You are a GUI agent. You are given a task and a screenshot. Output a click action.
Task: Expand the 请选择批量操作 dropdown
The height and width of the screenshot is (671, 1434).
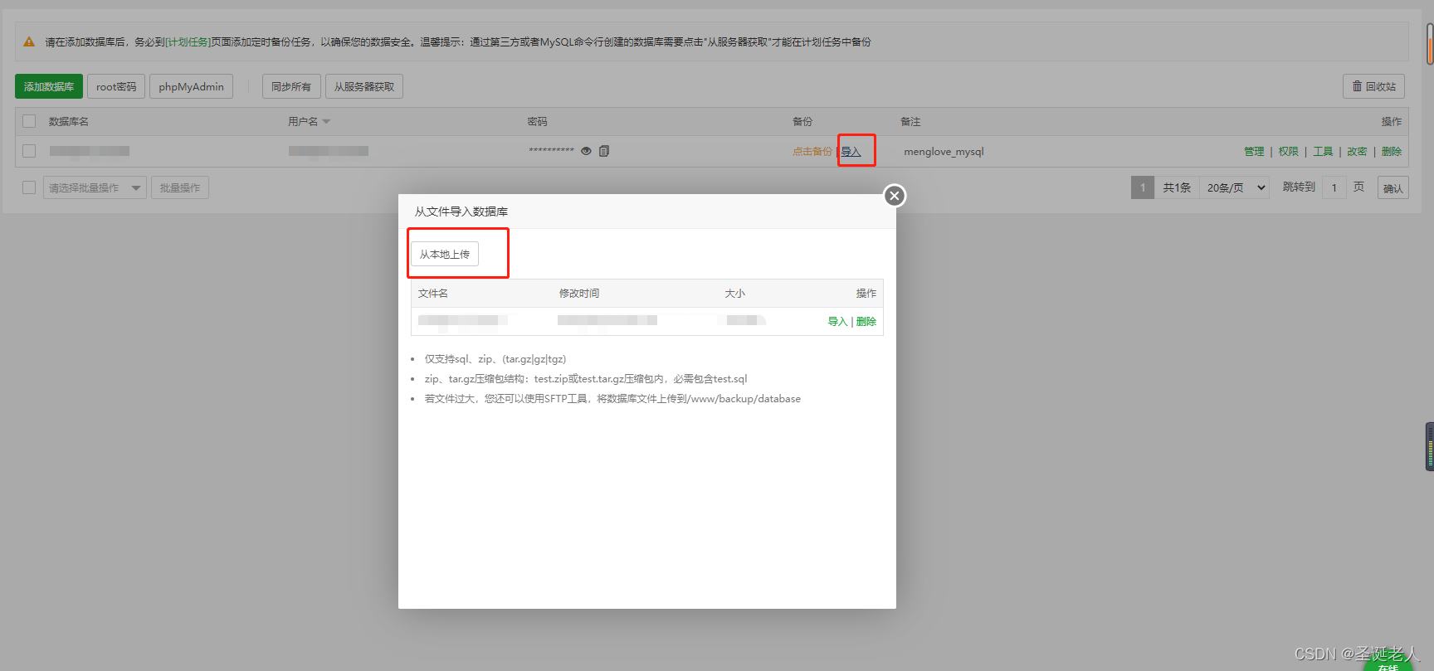pyautogui.click(x=95, y=187)
